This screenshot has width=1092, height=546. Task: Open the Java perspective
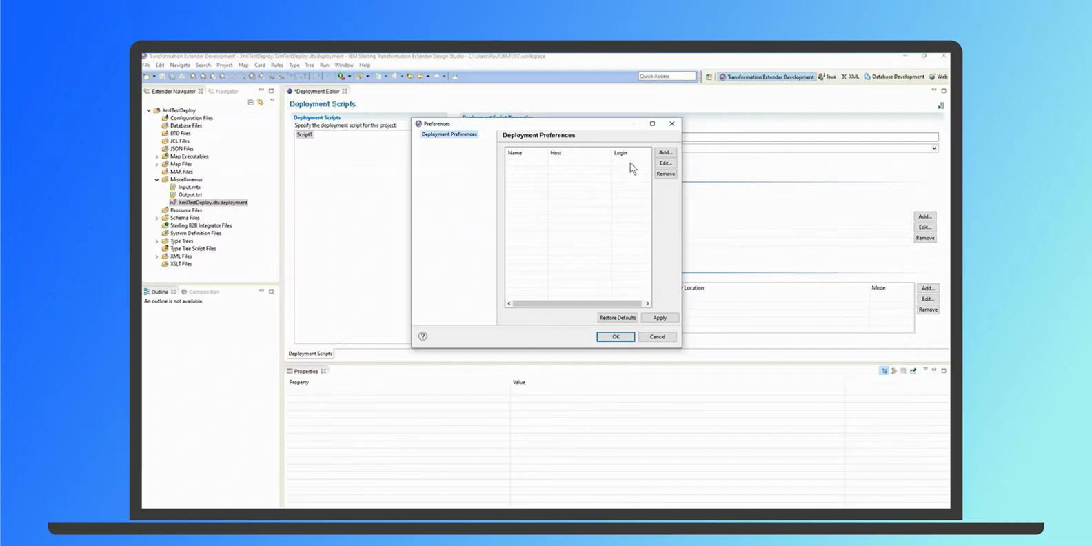(x=827, y=77)
